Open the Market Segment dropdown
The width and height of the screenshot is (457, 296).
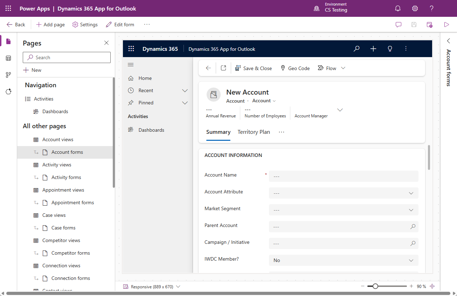click(x=343, y=210)
